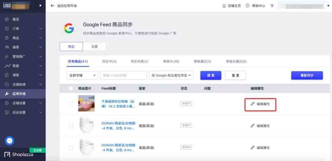Click the back arrow to 返回应用市场
Viewport: 332px width, 161px height.
(x=53, y=6)
